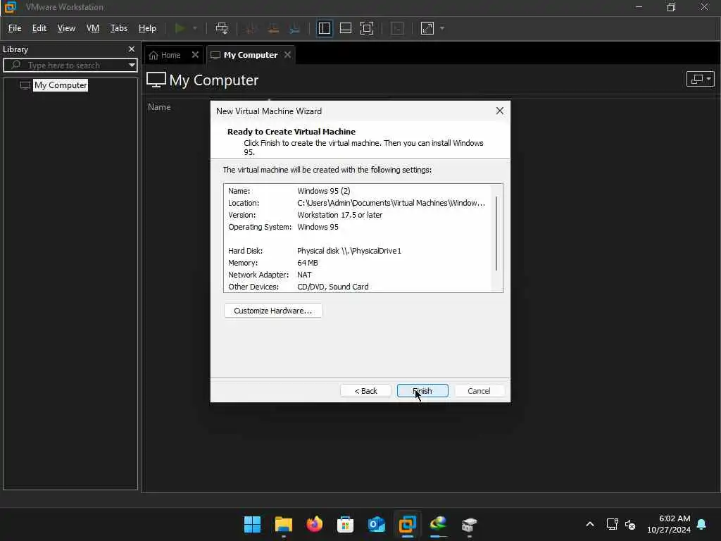Open the Snapshot Manager toolbar icon
721x541 pixels.
point(295,28)
